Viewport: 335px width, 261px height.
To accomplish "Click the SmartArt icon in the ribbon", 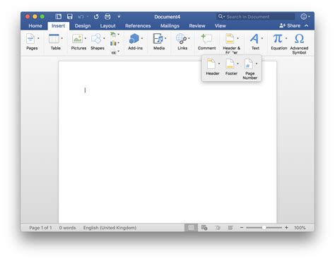I will [x=113, y=35].
